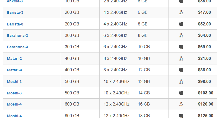Follow the Matari-3 link priced at $86.00
This screenshot has height=118, width=220.
15,70
